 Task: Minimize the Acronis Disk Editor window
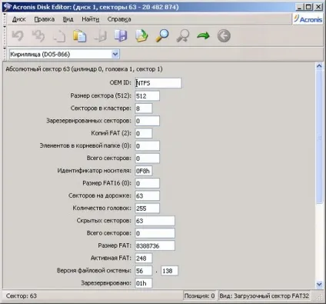[x=299, y=7]
